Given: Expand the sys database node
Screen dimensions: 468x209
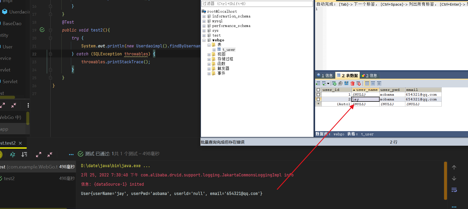Looking at the screenshot, I should [x=204, y=31].
